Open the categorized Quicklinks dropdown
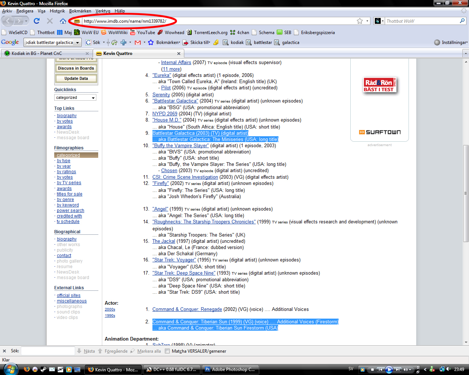 [x=75, y=97]
